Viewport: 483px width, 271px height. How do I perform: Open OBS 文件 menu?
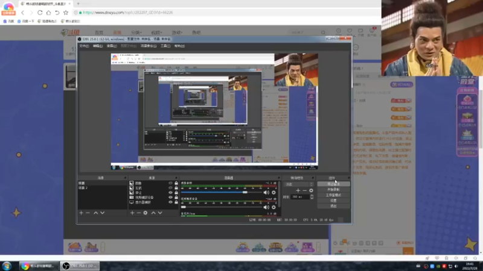[x=84, y=46]
